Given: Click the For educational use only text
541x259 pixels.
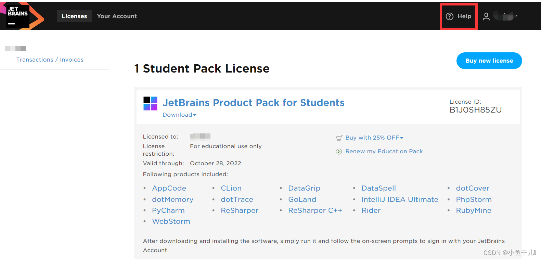Looking at the screenshot, I should pos(226,146).
